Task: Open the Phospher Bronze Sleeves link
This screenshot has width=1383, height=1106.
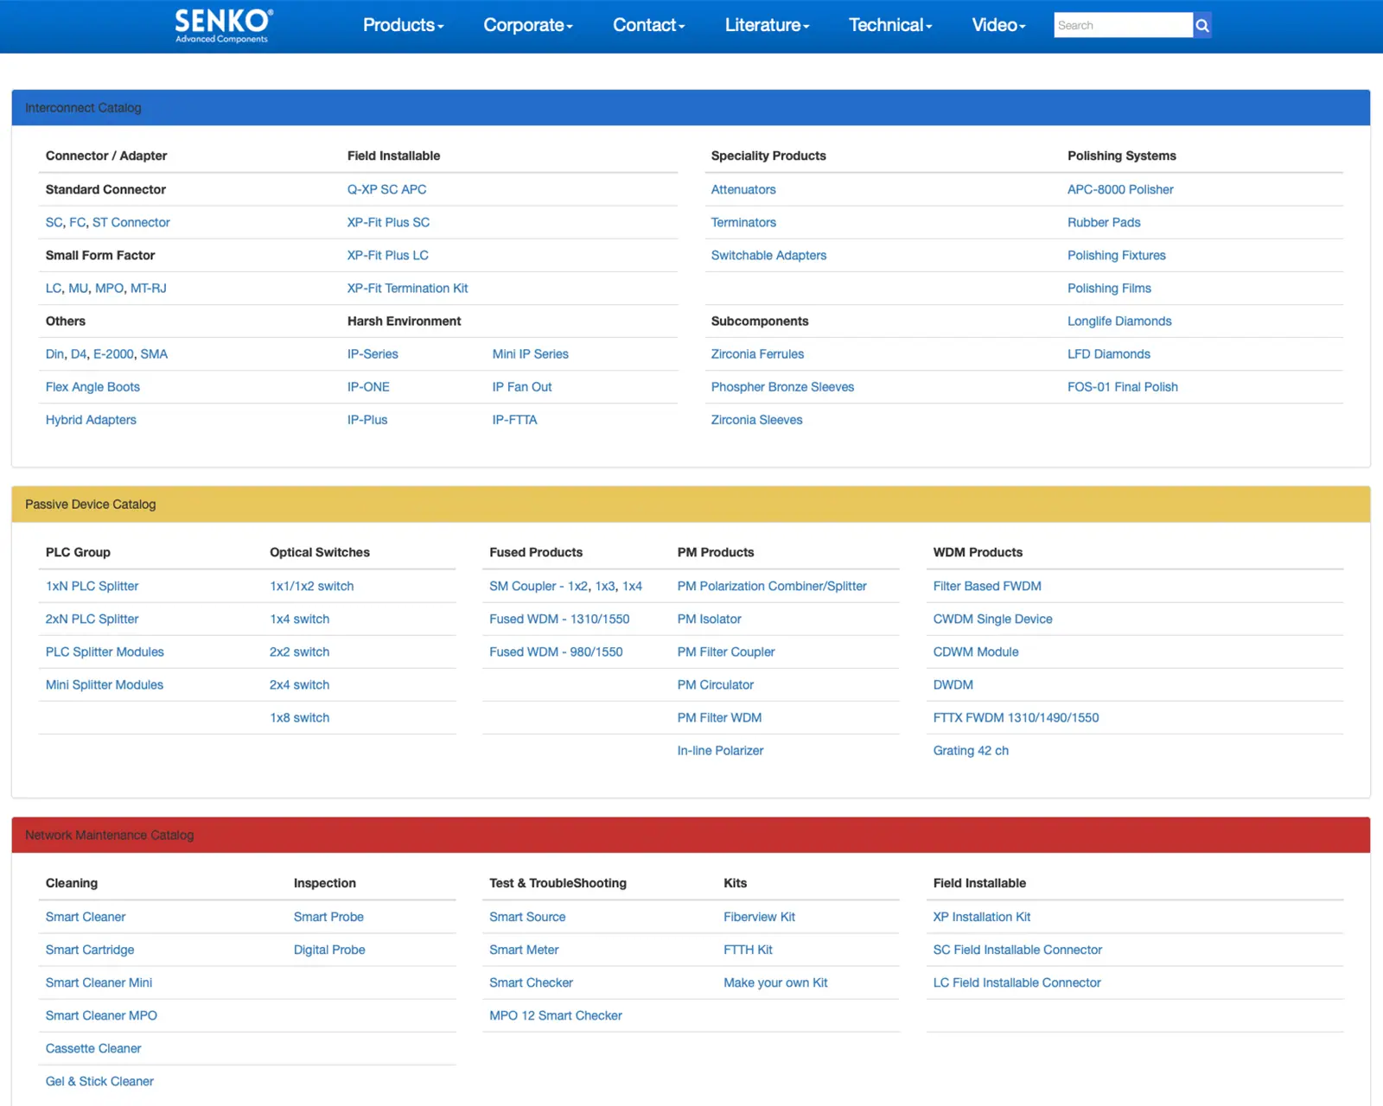Action: pos(782,386)
